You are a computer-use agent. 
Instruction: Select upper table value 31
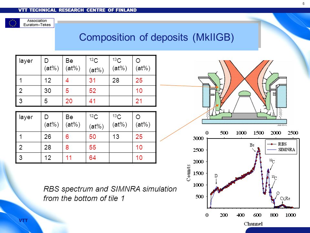(x=92, y=80)
